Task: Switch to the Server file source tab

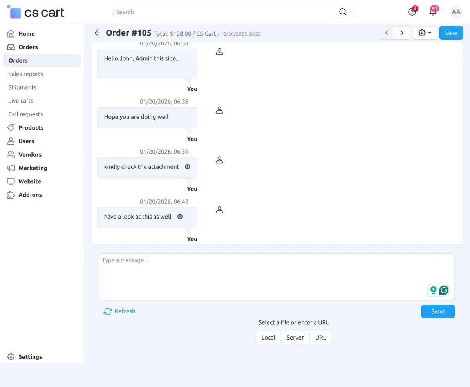Action: [295, 338]
